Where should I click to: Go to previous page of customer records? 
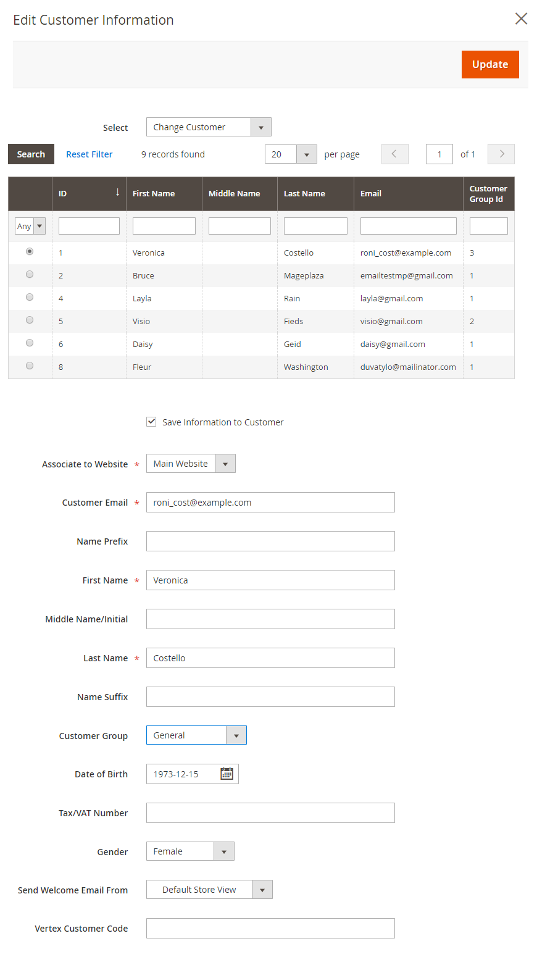395,154
